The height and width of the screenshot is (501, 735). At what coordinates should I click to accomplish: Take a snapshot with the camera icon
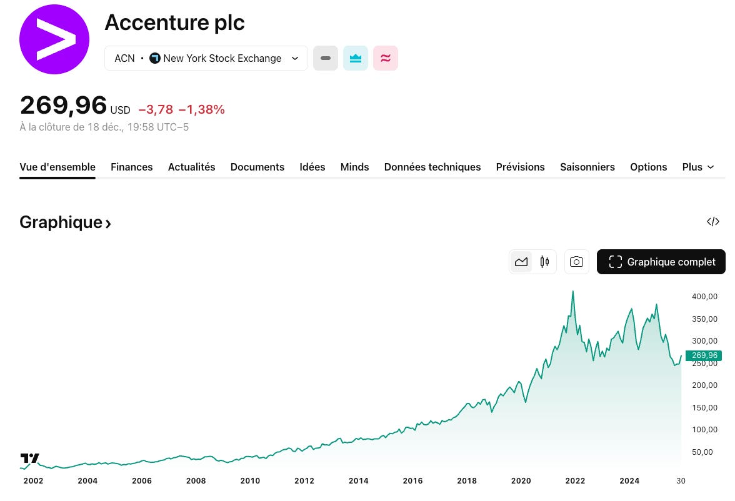(576, 262)
